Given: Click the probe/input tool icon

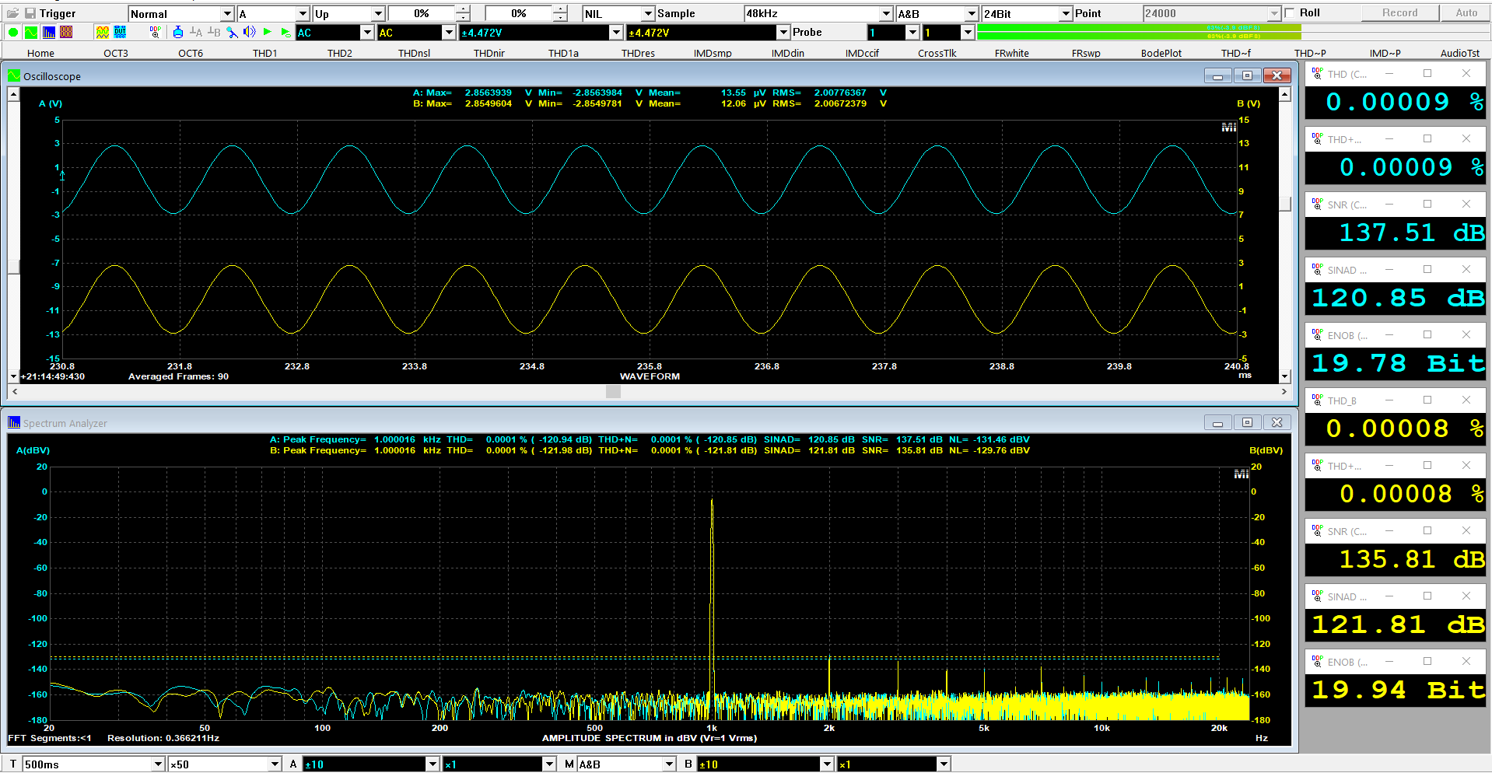Looking at the screenshot, I should point(232,33).
